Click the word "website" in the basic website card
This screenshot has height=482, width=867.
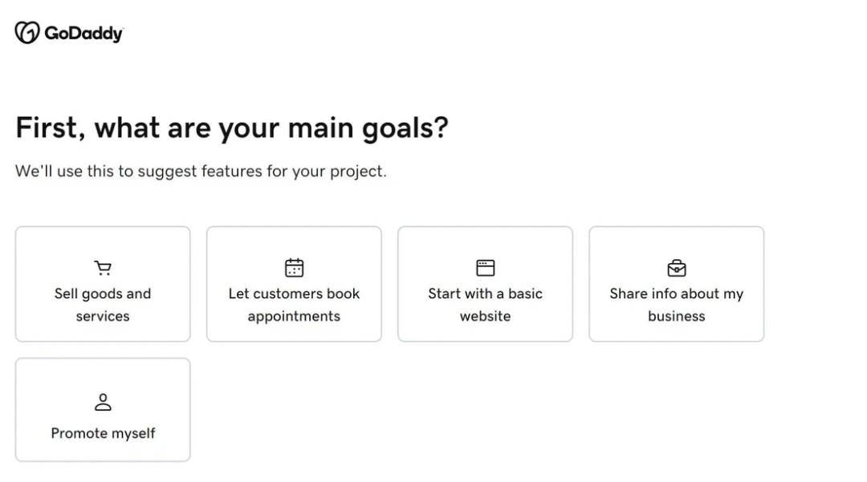(485, 316)
